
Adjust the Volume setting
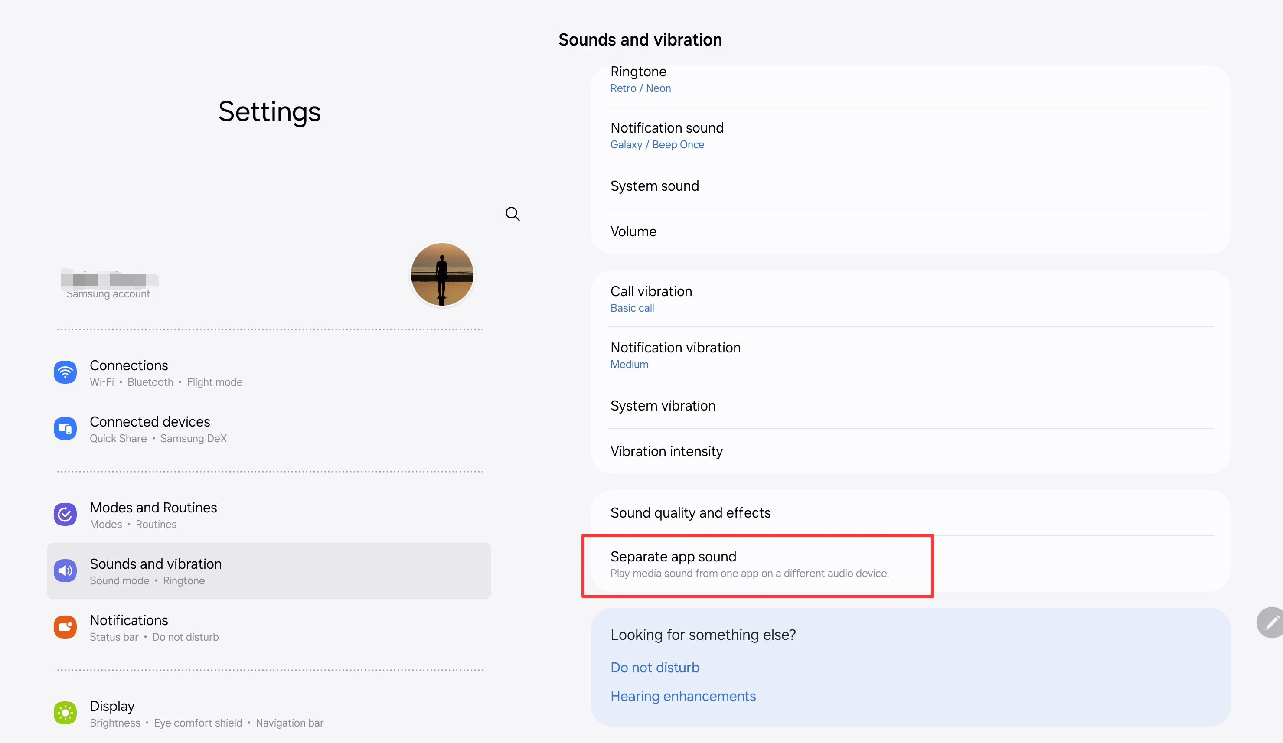tap(633, 231)
